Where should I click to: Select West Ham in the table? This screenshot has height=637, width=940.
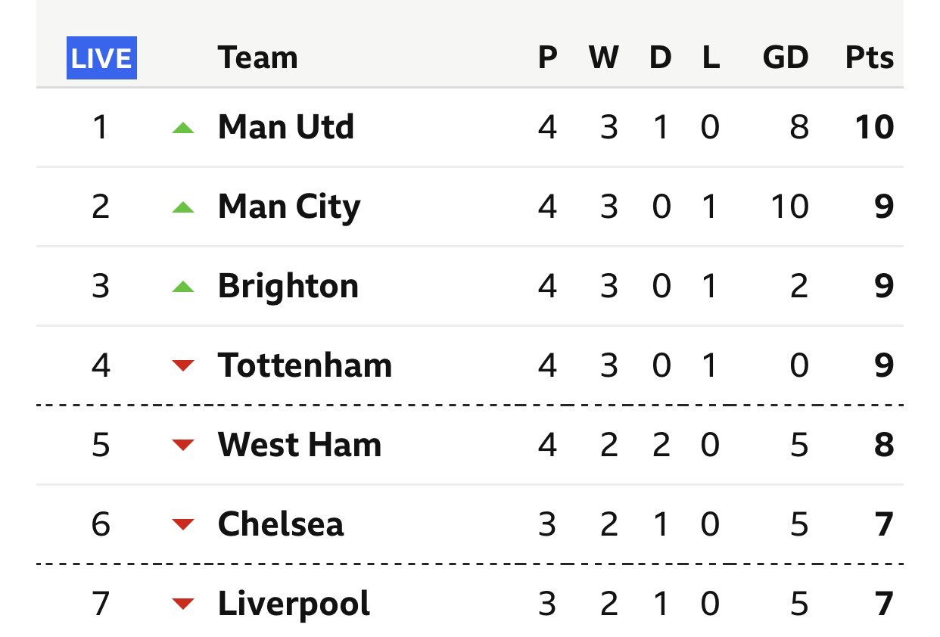pyautogui.click(x=300, y=445)
